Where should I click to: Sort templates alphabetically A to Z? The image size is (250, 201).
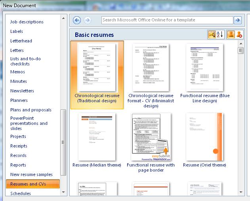pyautogui.click(x=220, y=35)
